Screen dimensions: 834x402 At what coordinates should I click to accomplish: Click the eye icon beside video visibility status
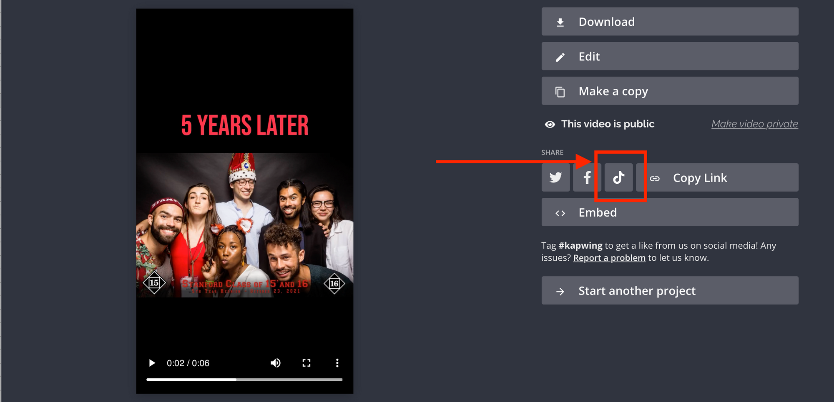550,124
